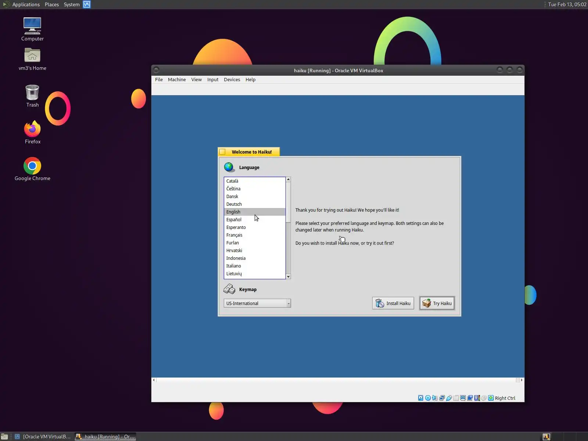Open the File menu

coord(159,79)
